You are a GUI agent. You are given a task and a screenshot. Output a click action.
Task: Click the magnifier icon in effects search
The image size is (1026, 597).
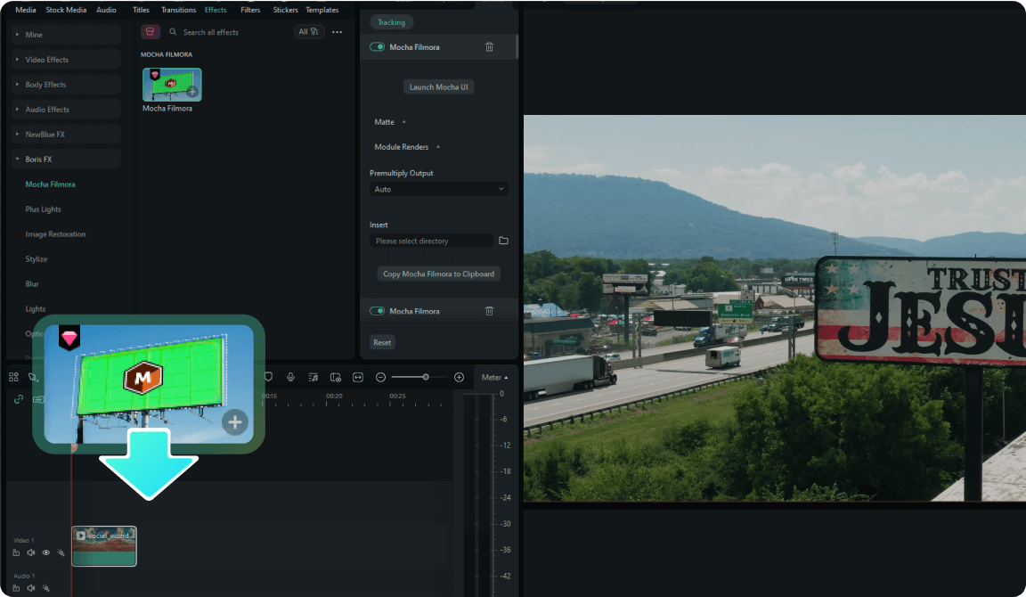click(x=173, y=32)
